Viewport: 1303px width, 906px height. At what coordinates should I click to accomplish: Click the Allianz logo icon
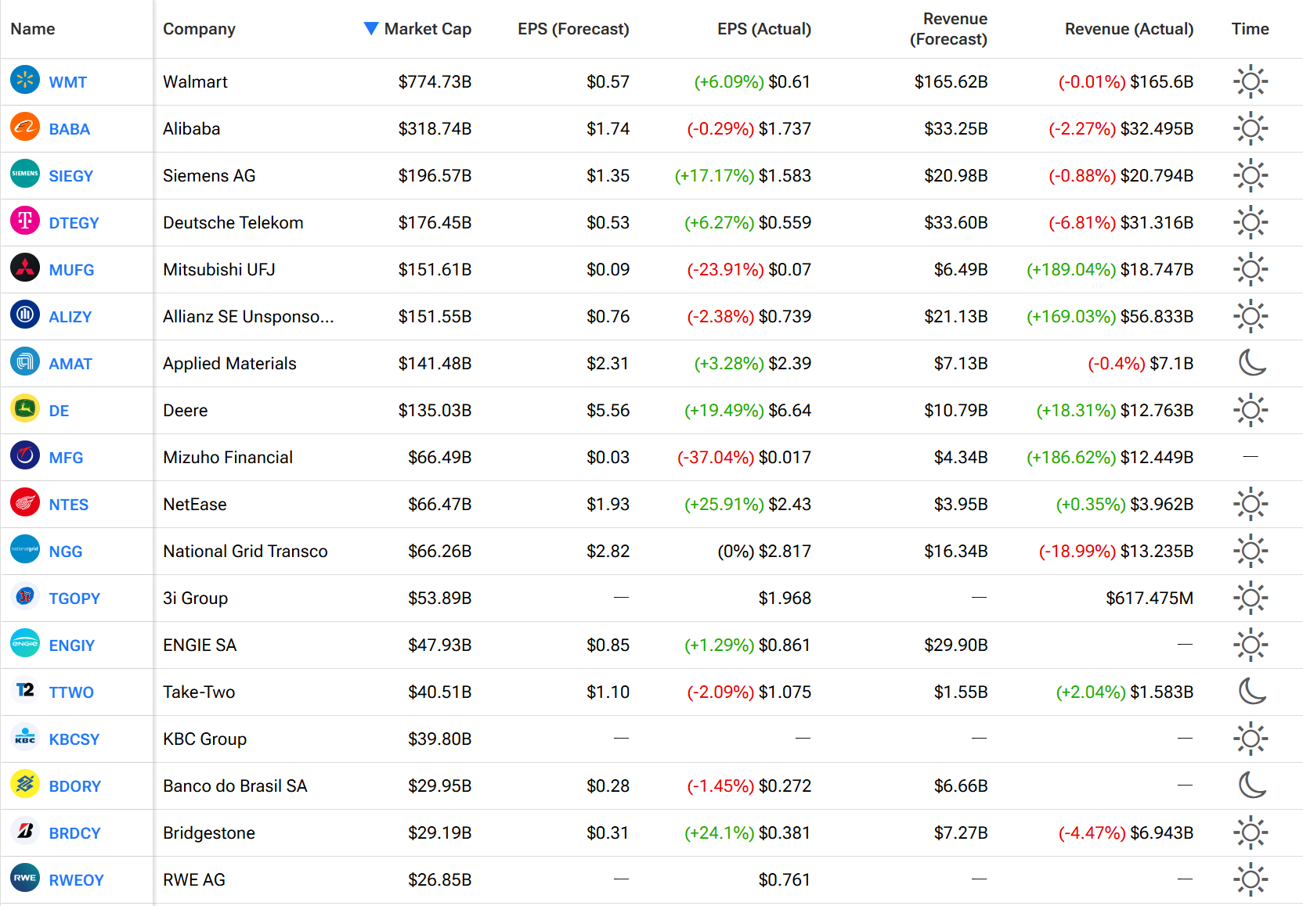pos(25,315)
